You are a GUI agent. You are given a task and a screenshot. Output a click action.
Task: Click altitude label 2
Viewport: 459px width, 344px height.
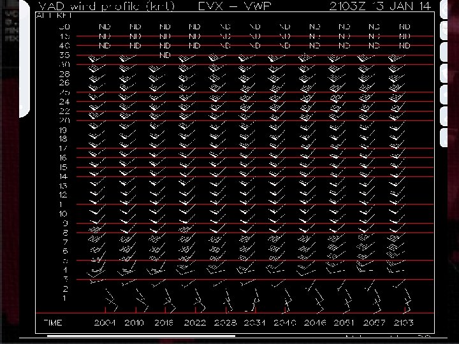tap(65, 289)
